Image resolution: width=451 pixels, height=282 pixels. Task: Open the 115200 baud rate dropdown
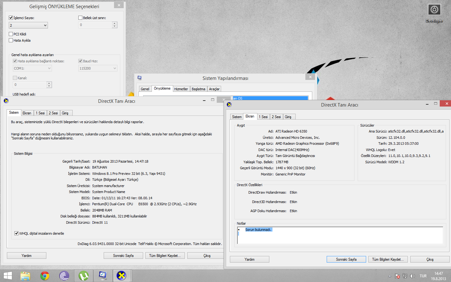(x=98, y=68)
